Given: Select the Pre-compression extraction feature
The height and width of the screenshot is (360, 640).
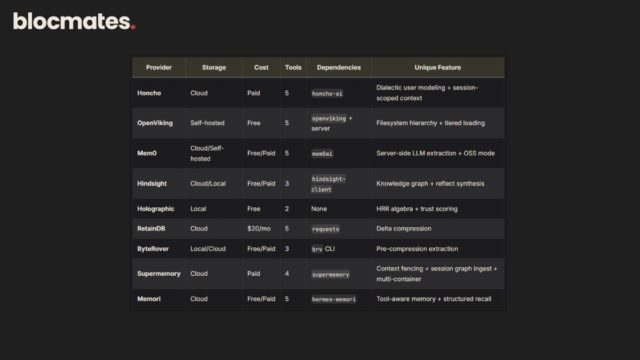Looking at the screenshot, I should (417, 249).
